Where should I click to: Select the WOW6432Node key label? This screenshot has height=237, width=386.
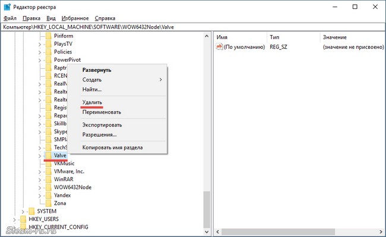pyautogui.click(x=72, y=187)
